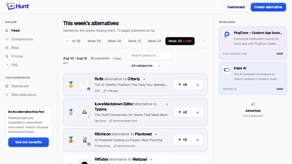This screenshot has width=292, height=164.
Task: Visit PingTune sponsored link
Action: click(x=280, y=54)
